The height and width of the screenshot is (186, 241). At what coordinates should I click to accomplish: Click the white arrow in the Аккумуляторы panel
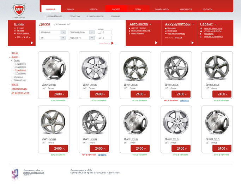pos(192,43)
